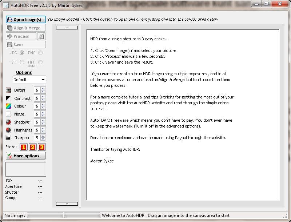Click the 'No Images' status text

coord(15,215)
